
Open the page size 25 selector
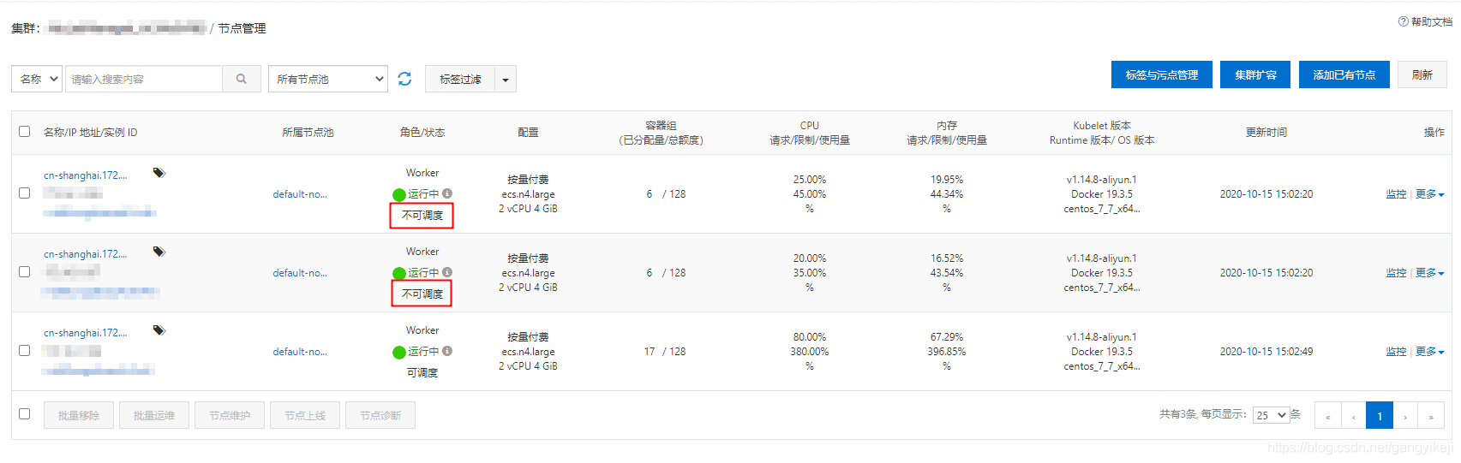click(x=1271, y=415)
